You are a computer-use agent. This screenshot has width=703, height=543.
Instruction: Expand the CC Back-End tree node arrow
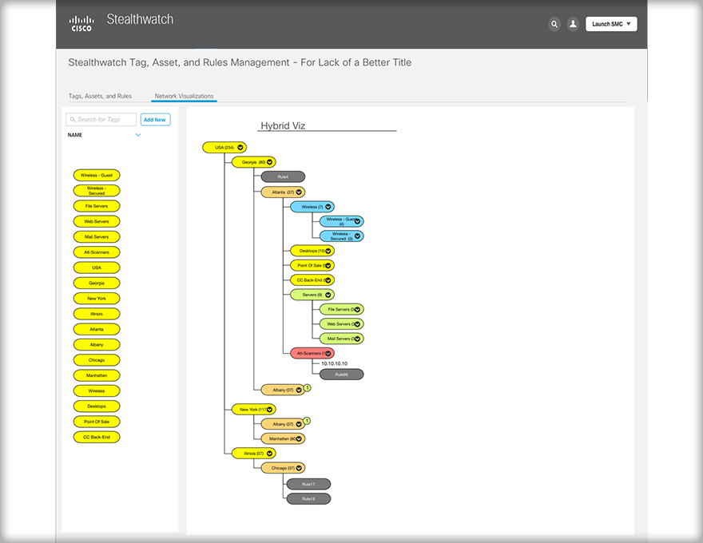point(328,280)
